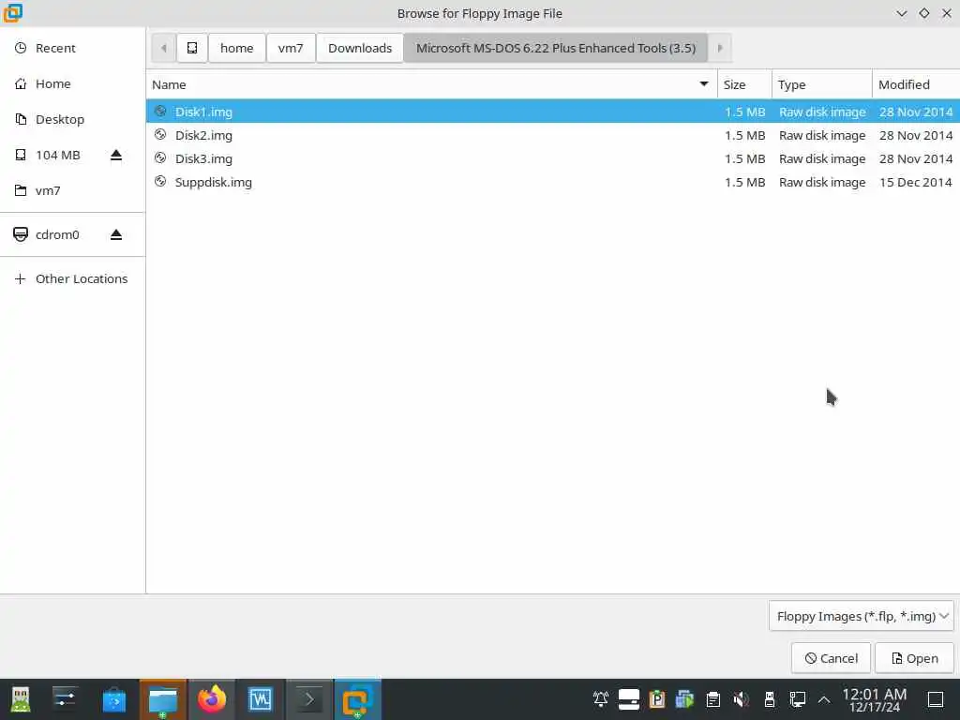The image size is (960, 720).
Task: Open the clipboard tray icon
Action: tap(712, 698)
